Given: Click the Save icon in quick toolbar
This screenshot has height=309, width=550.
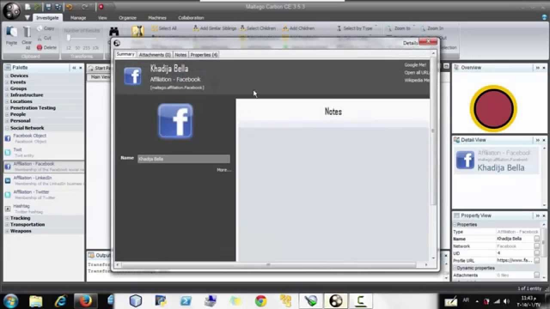Looking at the screenshot, I should coord(48,7).
